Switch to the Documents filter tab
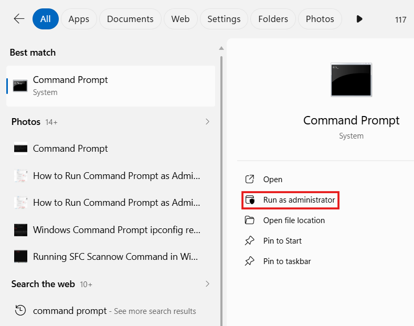Image resolution: width=414 pixels, height=326 pixels. (130, 19)
